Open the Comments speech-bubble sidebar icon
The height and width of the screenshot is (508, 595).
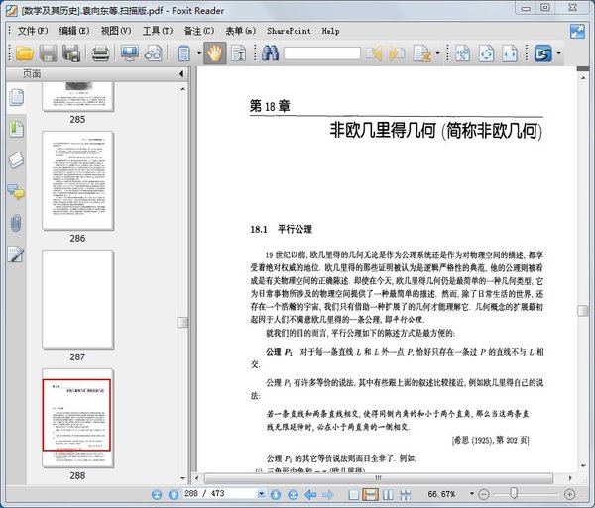click(x=16, y=192)
